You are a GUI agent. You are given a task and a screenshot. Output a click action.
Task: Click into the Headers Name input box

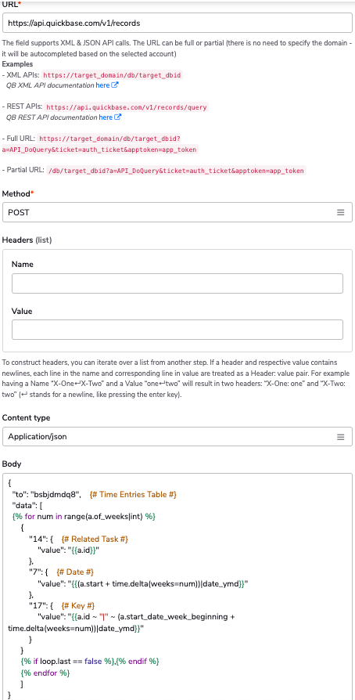click(x=177, y=283)
